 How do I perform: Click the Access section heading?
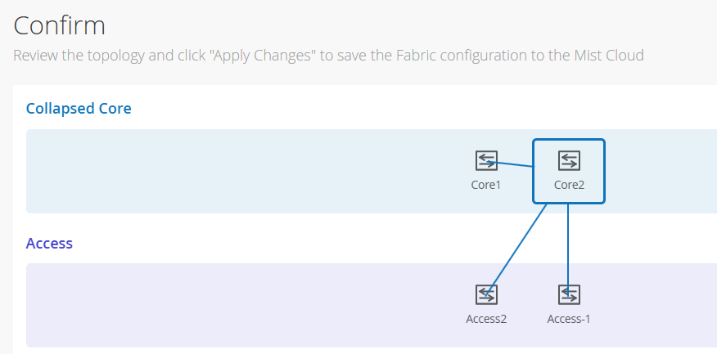pos(49,244)
